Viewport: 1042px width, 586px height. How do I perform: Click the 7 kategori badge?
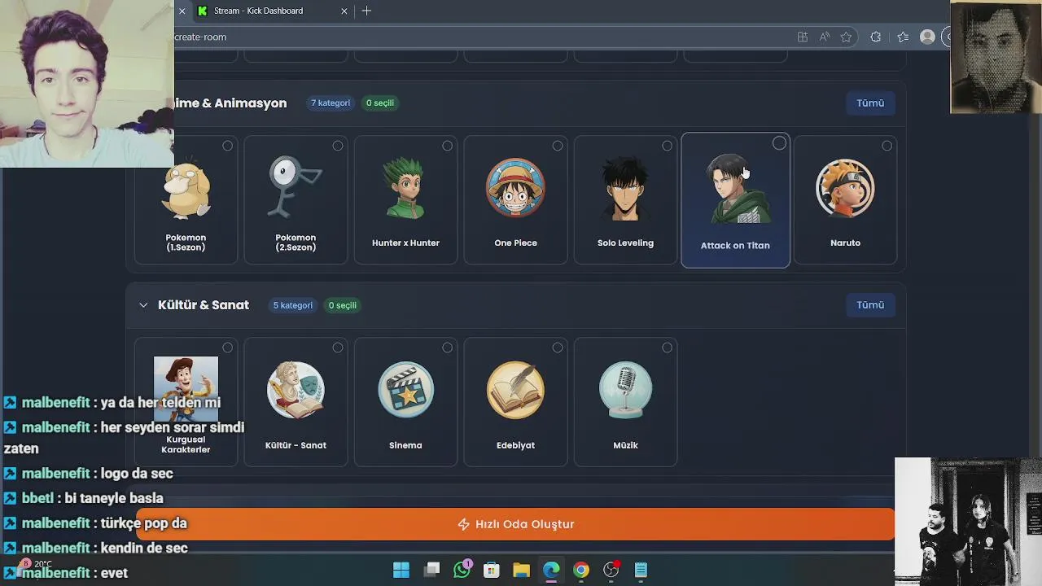click(331, 103)
